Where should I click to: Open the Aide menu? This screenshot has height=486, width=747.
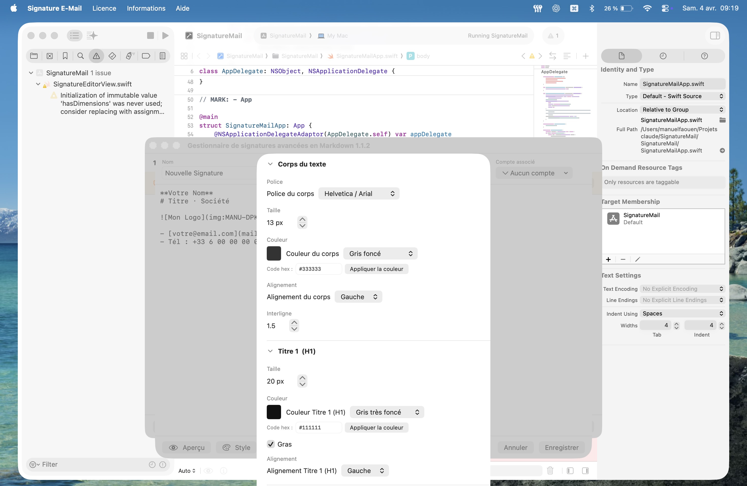[182, 8]
